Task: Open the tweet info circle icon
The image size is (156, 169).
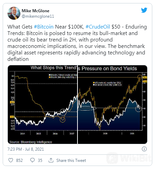Action: pos(144,149)
